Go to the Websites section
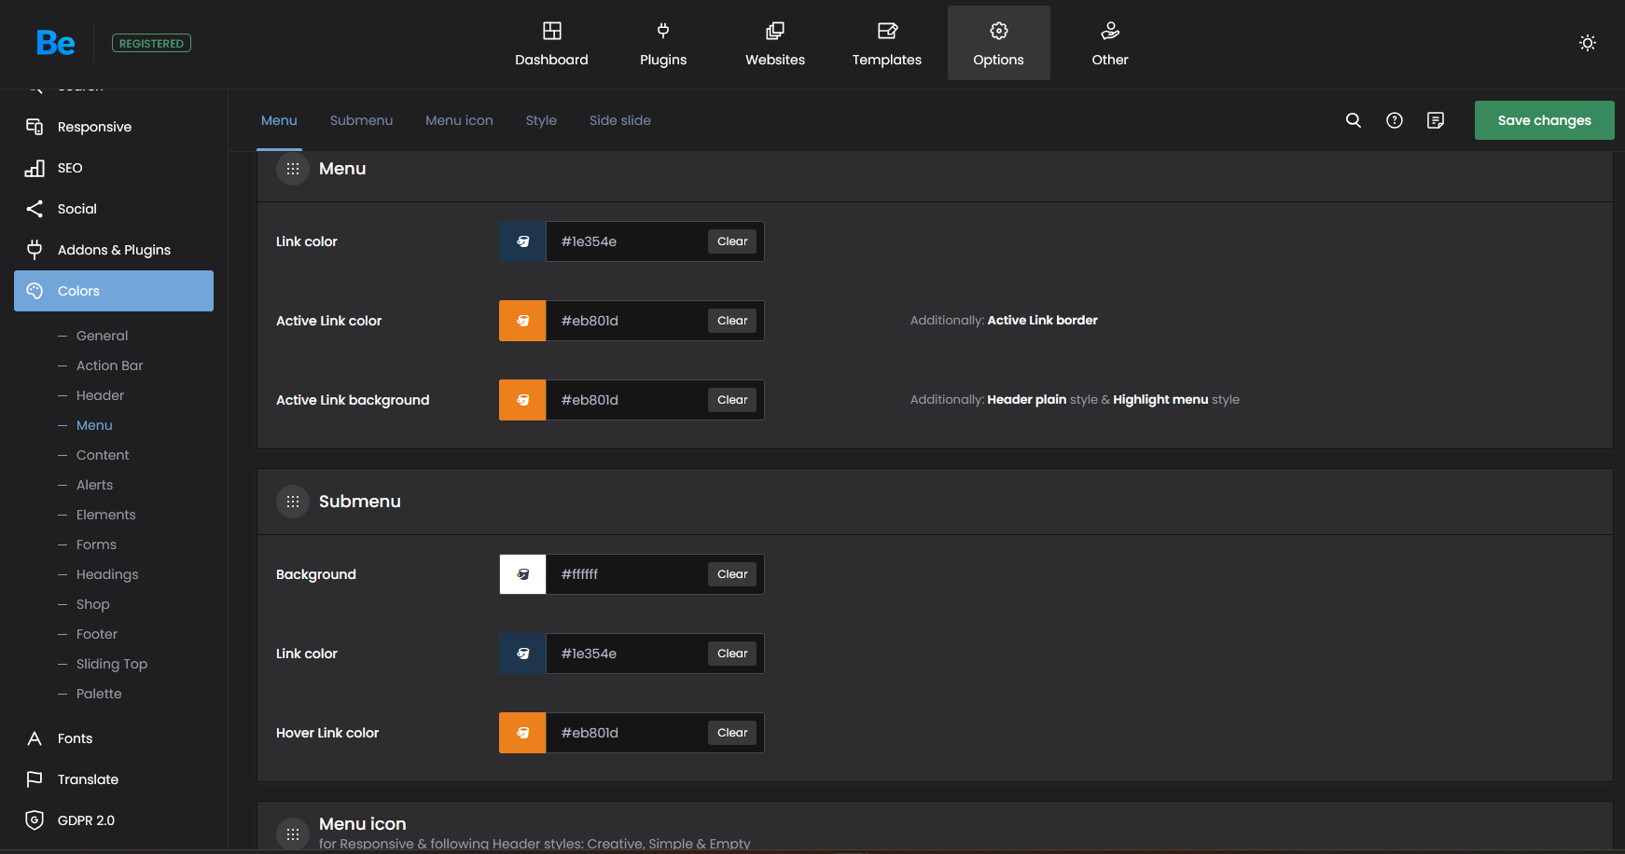 (774, 44)
